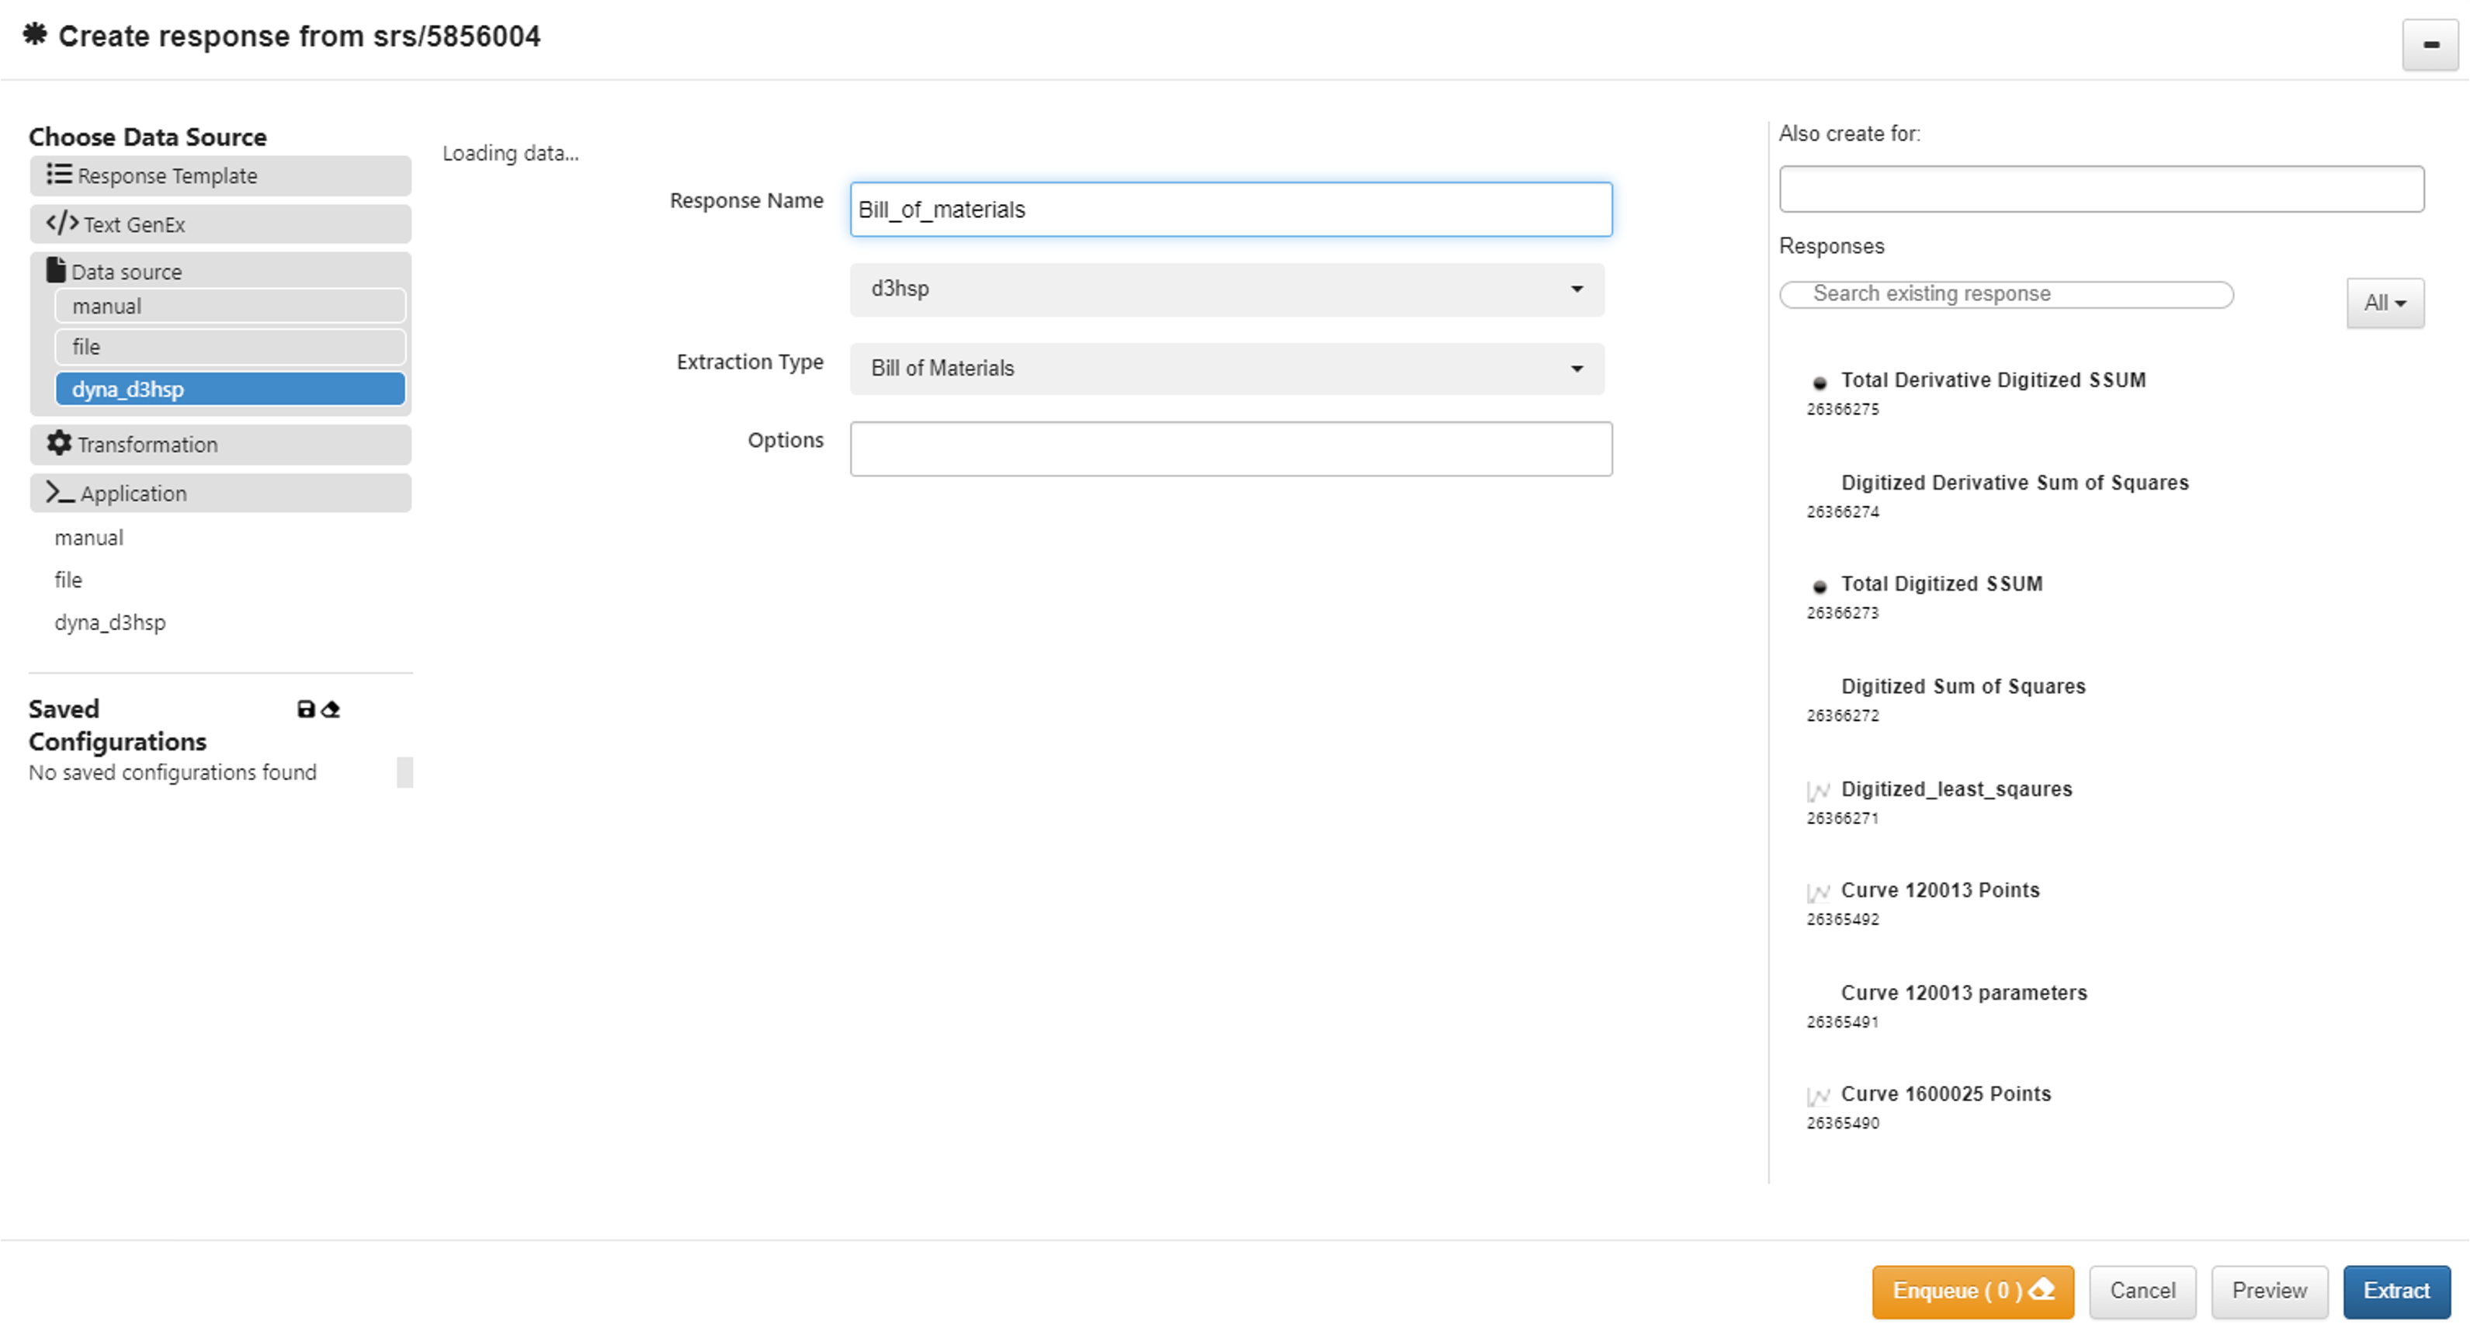
Task: Open the All filter dropdown
Action: point(2385,303)
